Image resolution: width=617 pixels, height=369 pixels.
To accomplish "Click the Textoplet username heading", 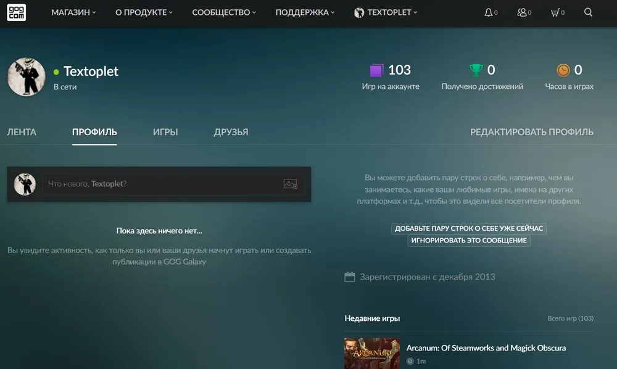I will (91, 71).
